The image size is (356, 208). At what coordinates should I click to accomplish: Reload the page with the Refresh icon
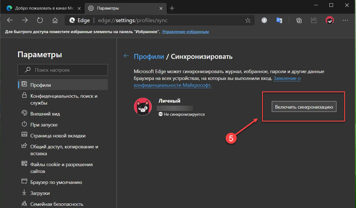tap(40, 20)
